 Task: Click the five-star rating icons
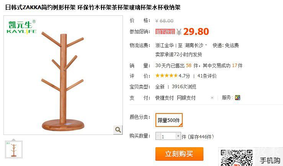(167, 76)
